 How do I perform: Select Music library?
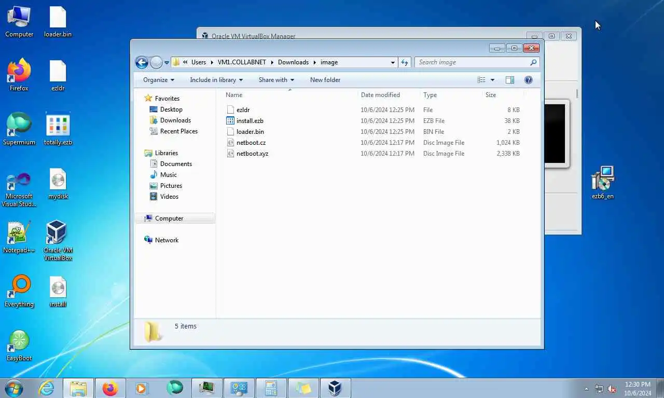coord(168,175)
